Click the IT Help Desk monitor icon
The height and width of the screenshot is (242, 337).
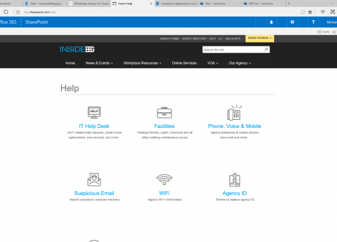(x=94, y=112)
